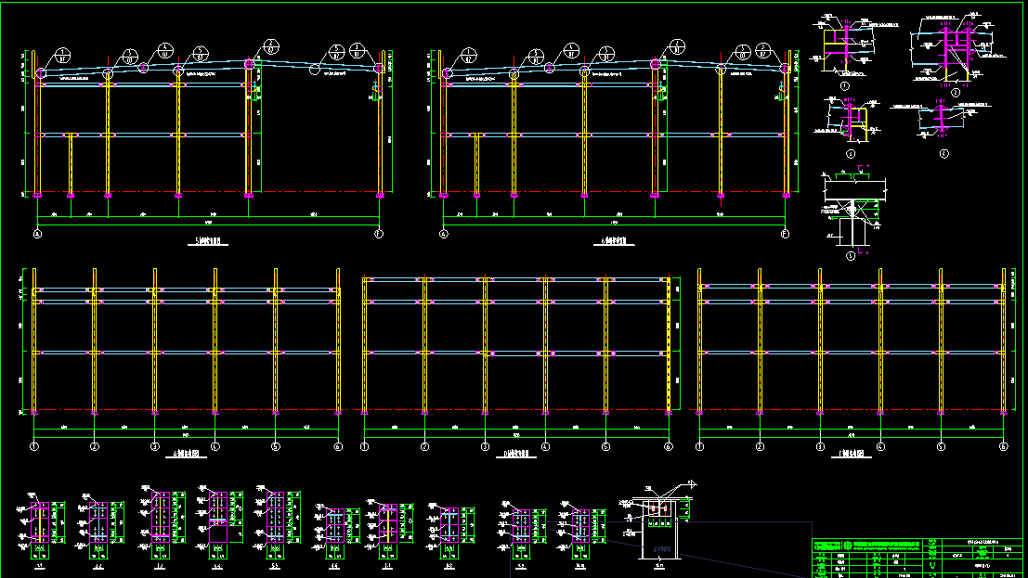1028x578 pixels.
Task: Select axis bubble 6 of bottom-right elevation
Action: pyautogui.click(x=1003, y=446)
